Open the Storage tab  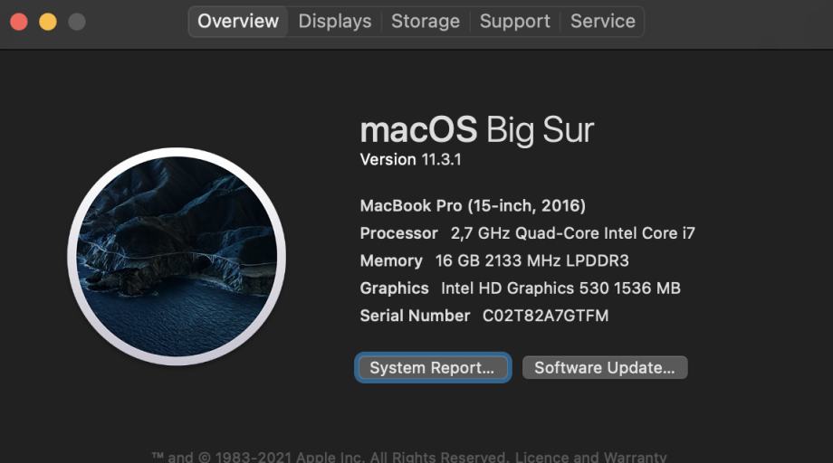(x=426, y=21)
